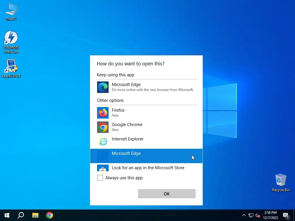Choose Firefox icon in Other options
The height and width of the screenshot is (221, 295).
(103, 113)
